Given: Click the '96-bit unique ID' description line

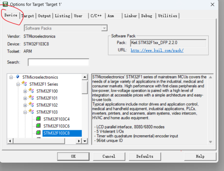Looking at the screenshot, I should click(x=108, y=141).
